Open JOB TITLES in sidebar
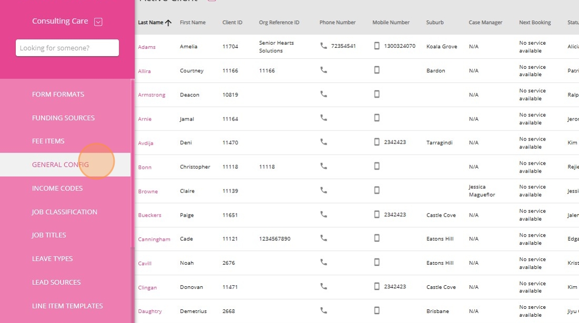The image size is (579, 323). click(49, 235)
